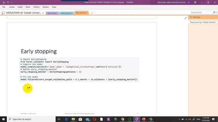
Task: Open File Explorer from the taskbar
Action: tap(73, 119)
